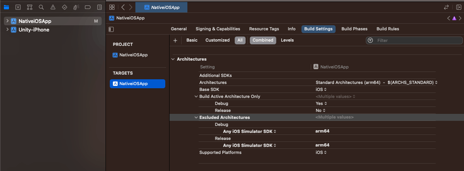Expand the Unity-iPhone project in navigator
The height and width of the screenshot is (171, 464).
[x=7, y=30]
